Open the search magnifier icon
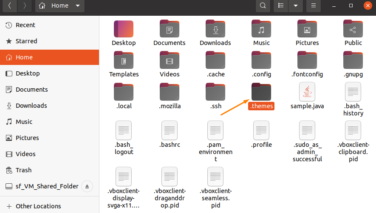Viewport: 376px width, 213px height. pos(263,6)
